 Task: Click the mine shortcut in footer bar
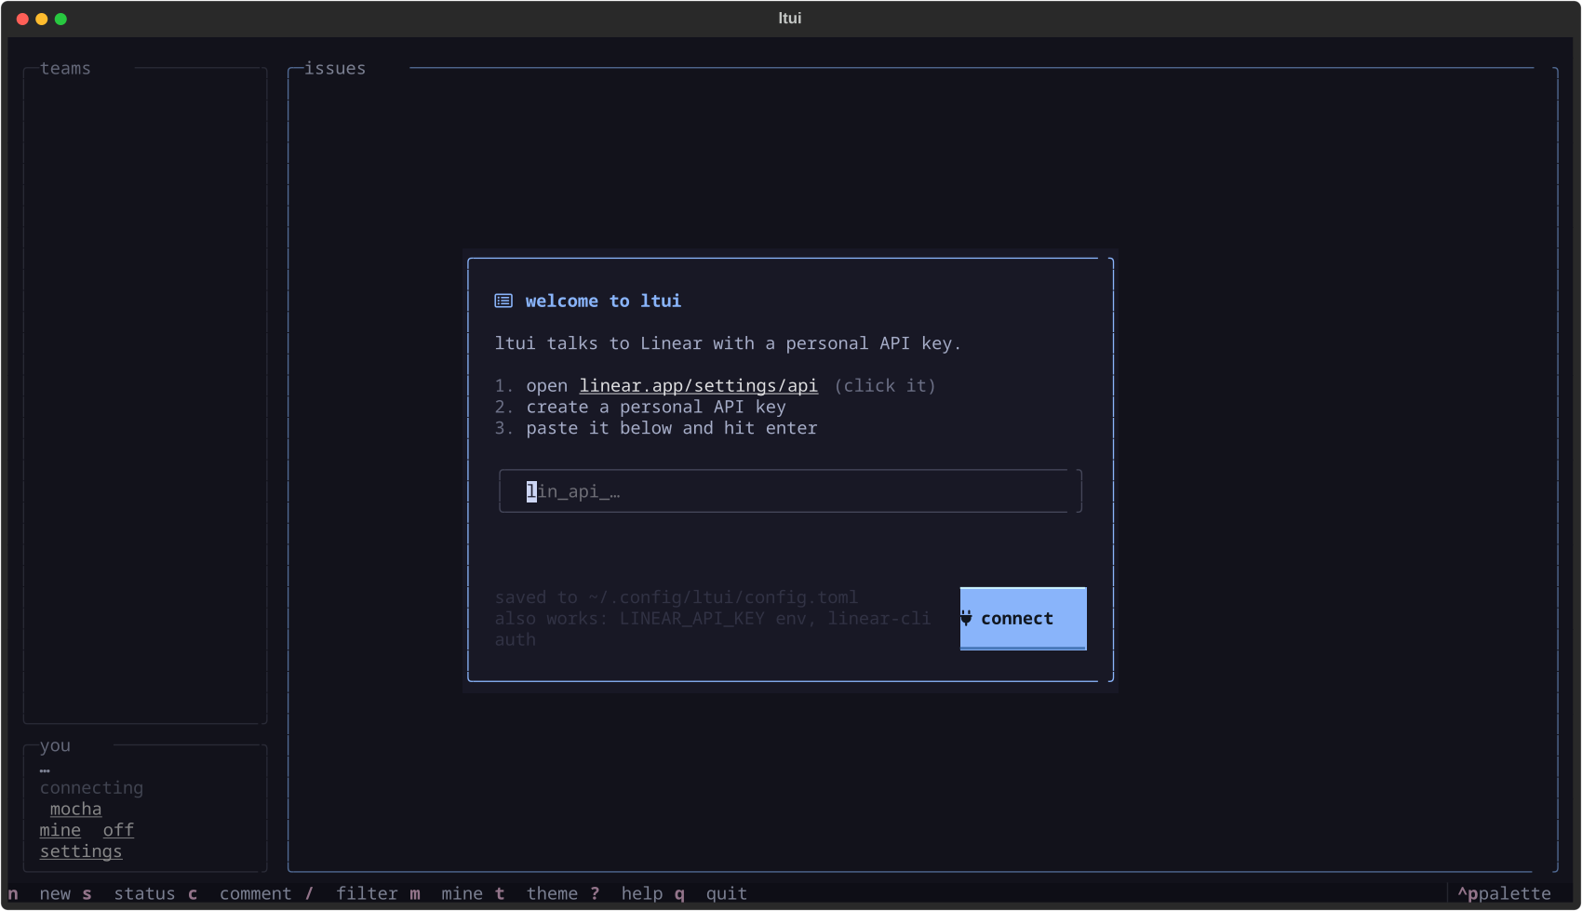pyautogui.click(x=446, y=893)
